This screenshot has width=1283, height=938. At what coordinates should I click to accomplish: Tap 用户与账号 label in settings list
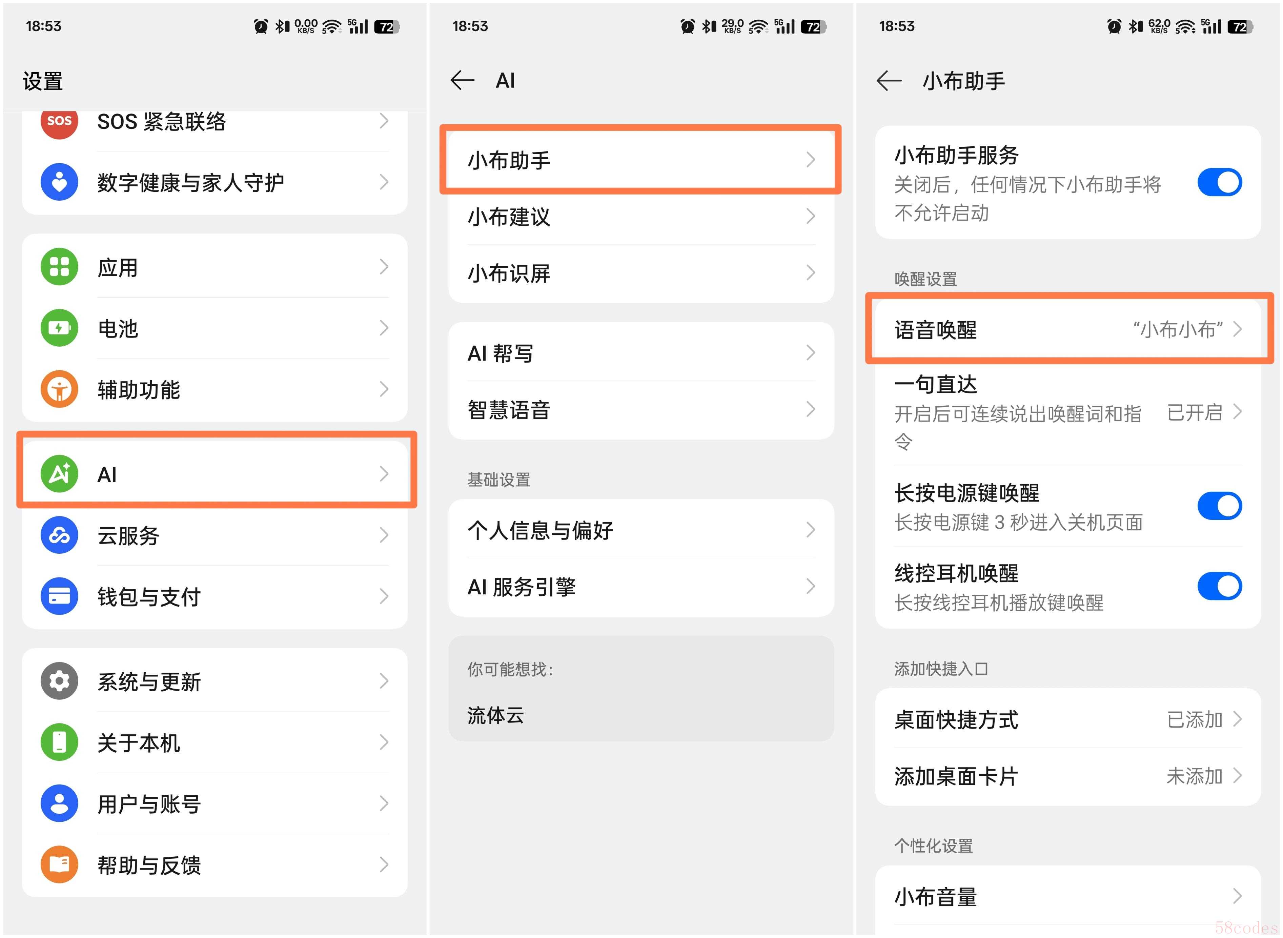click(149, 804)
